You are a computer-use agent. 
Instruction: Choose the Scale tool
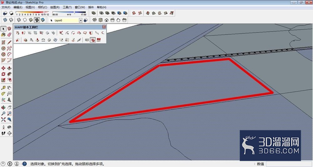tap(3, 80)
